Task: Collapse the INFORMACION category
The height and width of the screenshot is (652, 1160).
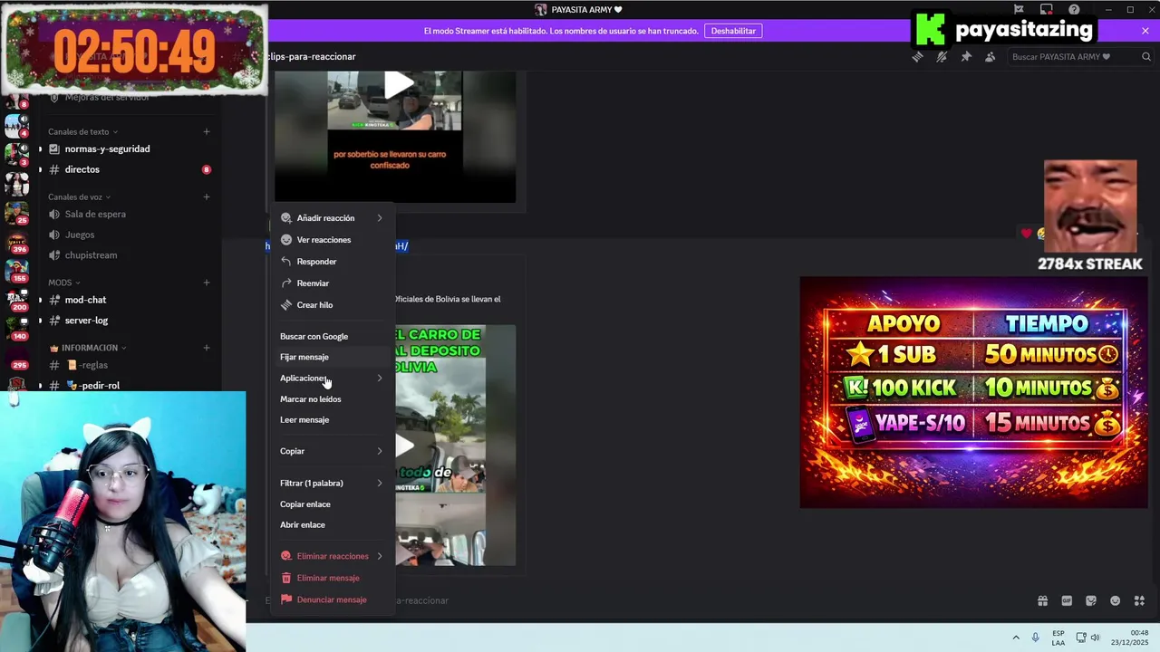Action: tap(88, 348)
